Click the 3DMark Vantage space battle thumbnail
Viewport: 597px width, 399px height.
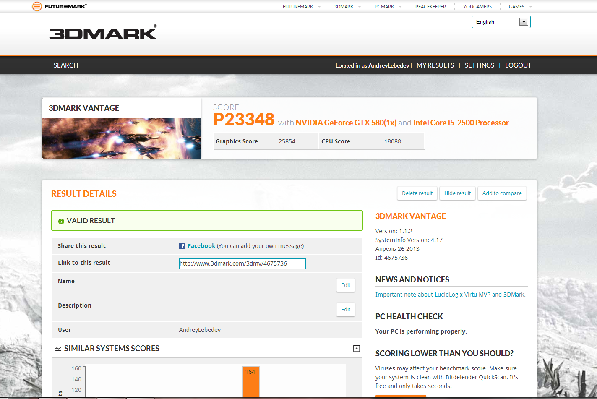(122, 138)
